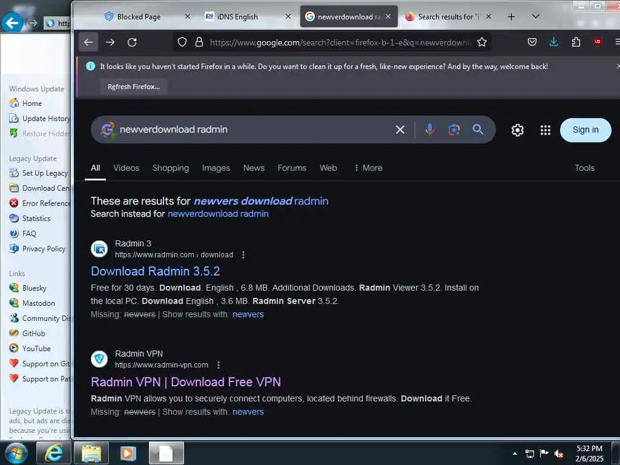Click the Sign in button

pos(585,130)
